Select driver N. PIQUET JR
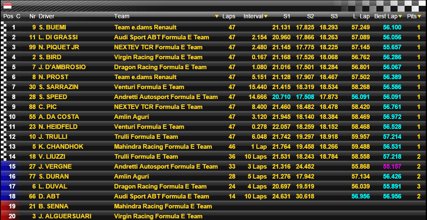427x220 pixels. [x=59, y=47]
